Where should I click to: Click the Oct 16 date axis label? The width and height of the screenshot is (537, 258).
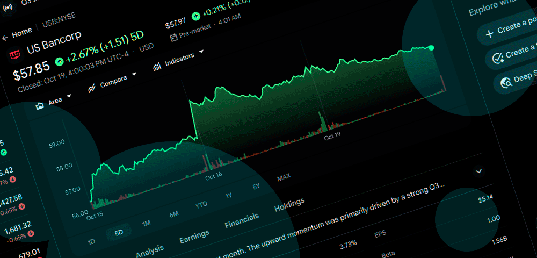tap(214, 176)
